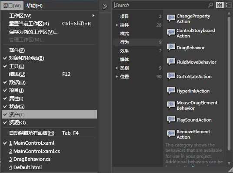Select the FluidMoveBehavior icon
This screenshot has width=233, height=173.
click(x=171, y=62)
